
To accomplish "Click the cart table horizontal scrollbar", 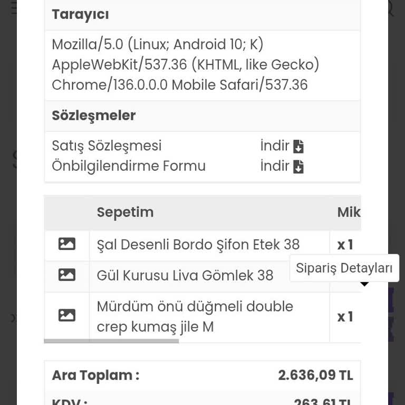I will (x=111, y=341).
